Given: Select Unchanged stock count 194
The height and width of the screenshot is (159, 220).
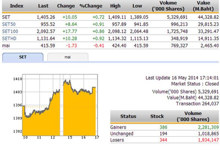Looking at the screenshot, I should pos(163,134).
